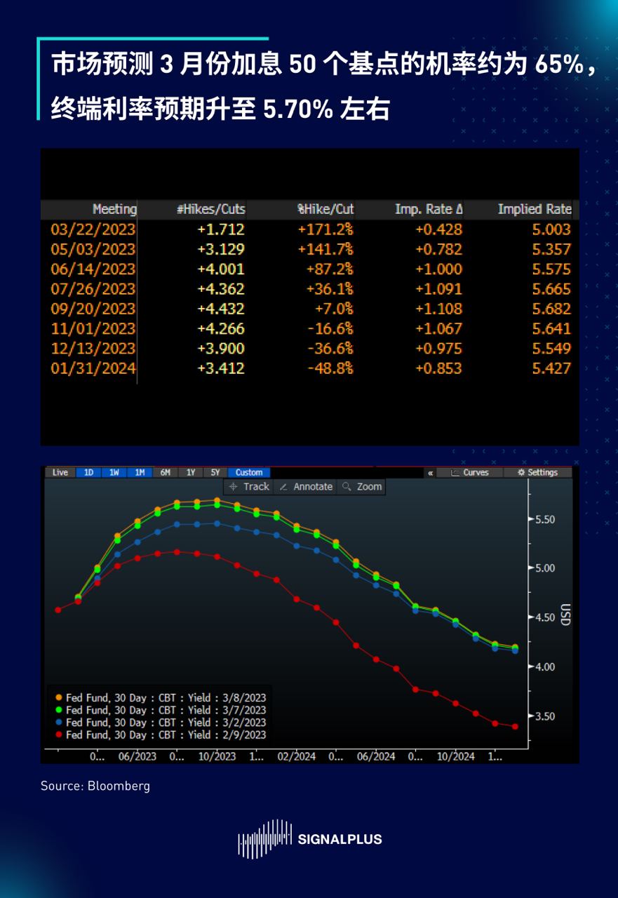Switch chart range to 1M
Viewport: 618px width, 898px height.
(140, 473)
